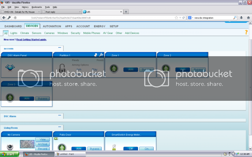This screenshot has width=252, height=157.
Task: Arm Zone 2
Action: pyautogui.click(x=183, y=69)
